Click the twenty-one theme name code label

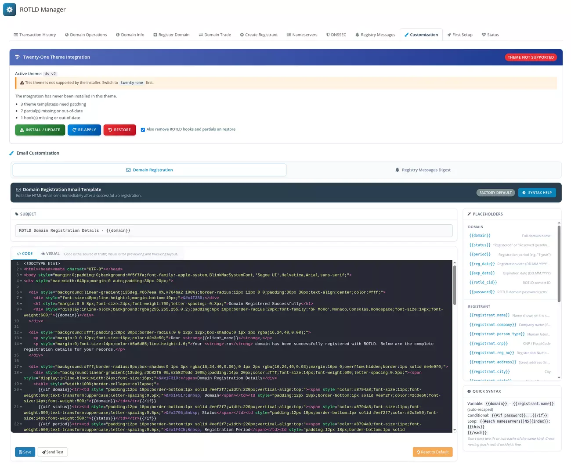click(x=132, y=83)
